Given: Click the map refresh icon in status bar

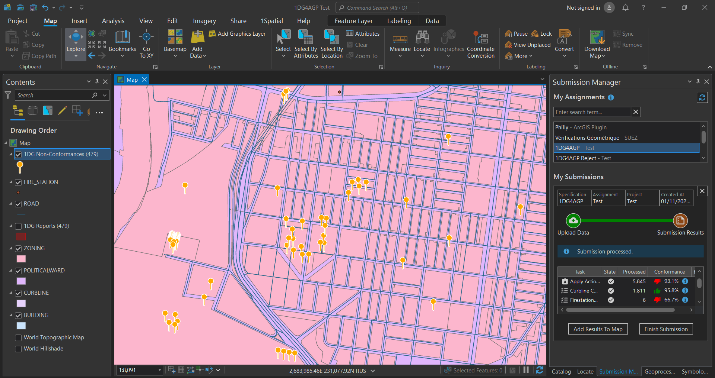Looking at the screenshot, I should [539, 370].
